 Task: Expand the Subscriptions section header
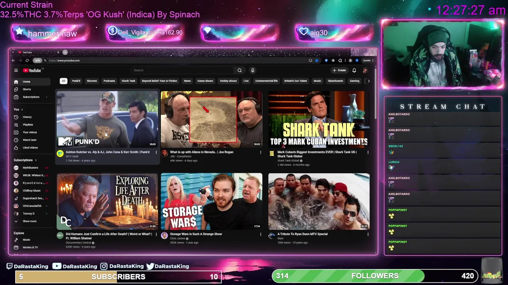tap(25, 160)
